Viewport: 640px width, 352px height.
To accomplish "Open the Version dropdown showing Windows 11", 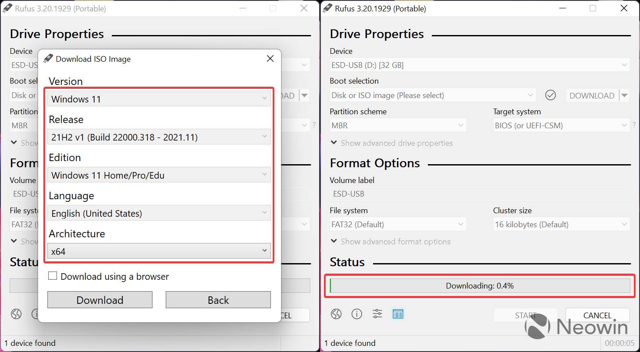I will [159, 99].
